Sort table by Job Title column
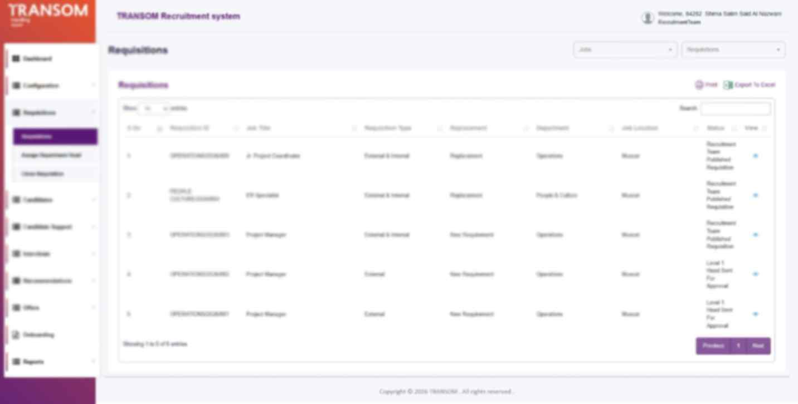Viewport: 798px width, 404px height. click(301, 128)
